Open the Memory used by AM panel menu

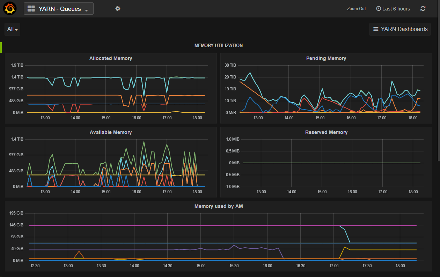[x=219, y=206]
